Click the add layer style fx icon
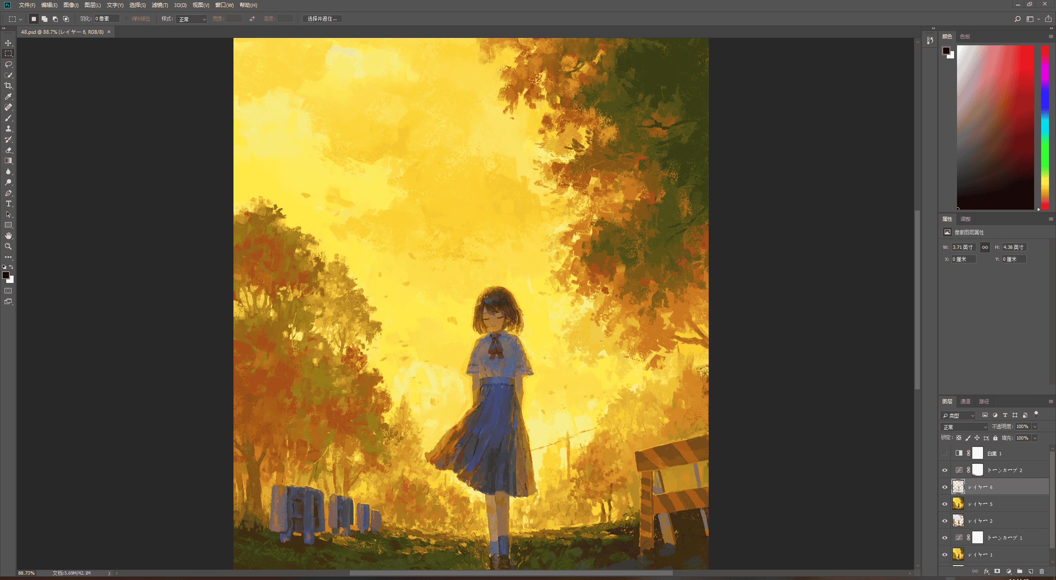This screenshot has height=580, width=1056. (x=986, y=571)
